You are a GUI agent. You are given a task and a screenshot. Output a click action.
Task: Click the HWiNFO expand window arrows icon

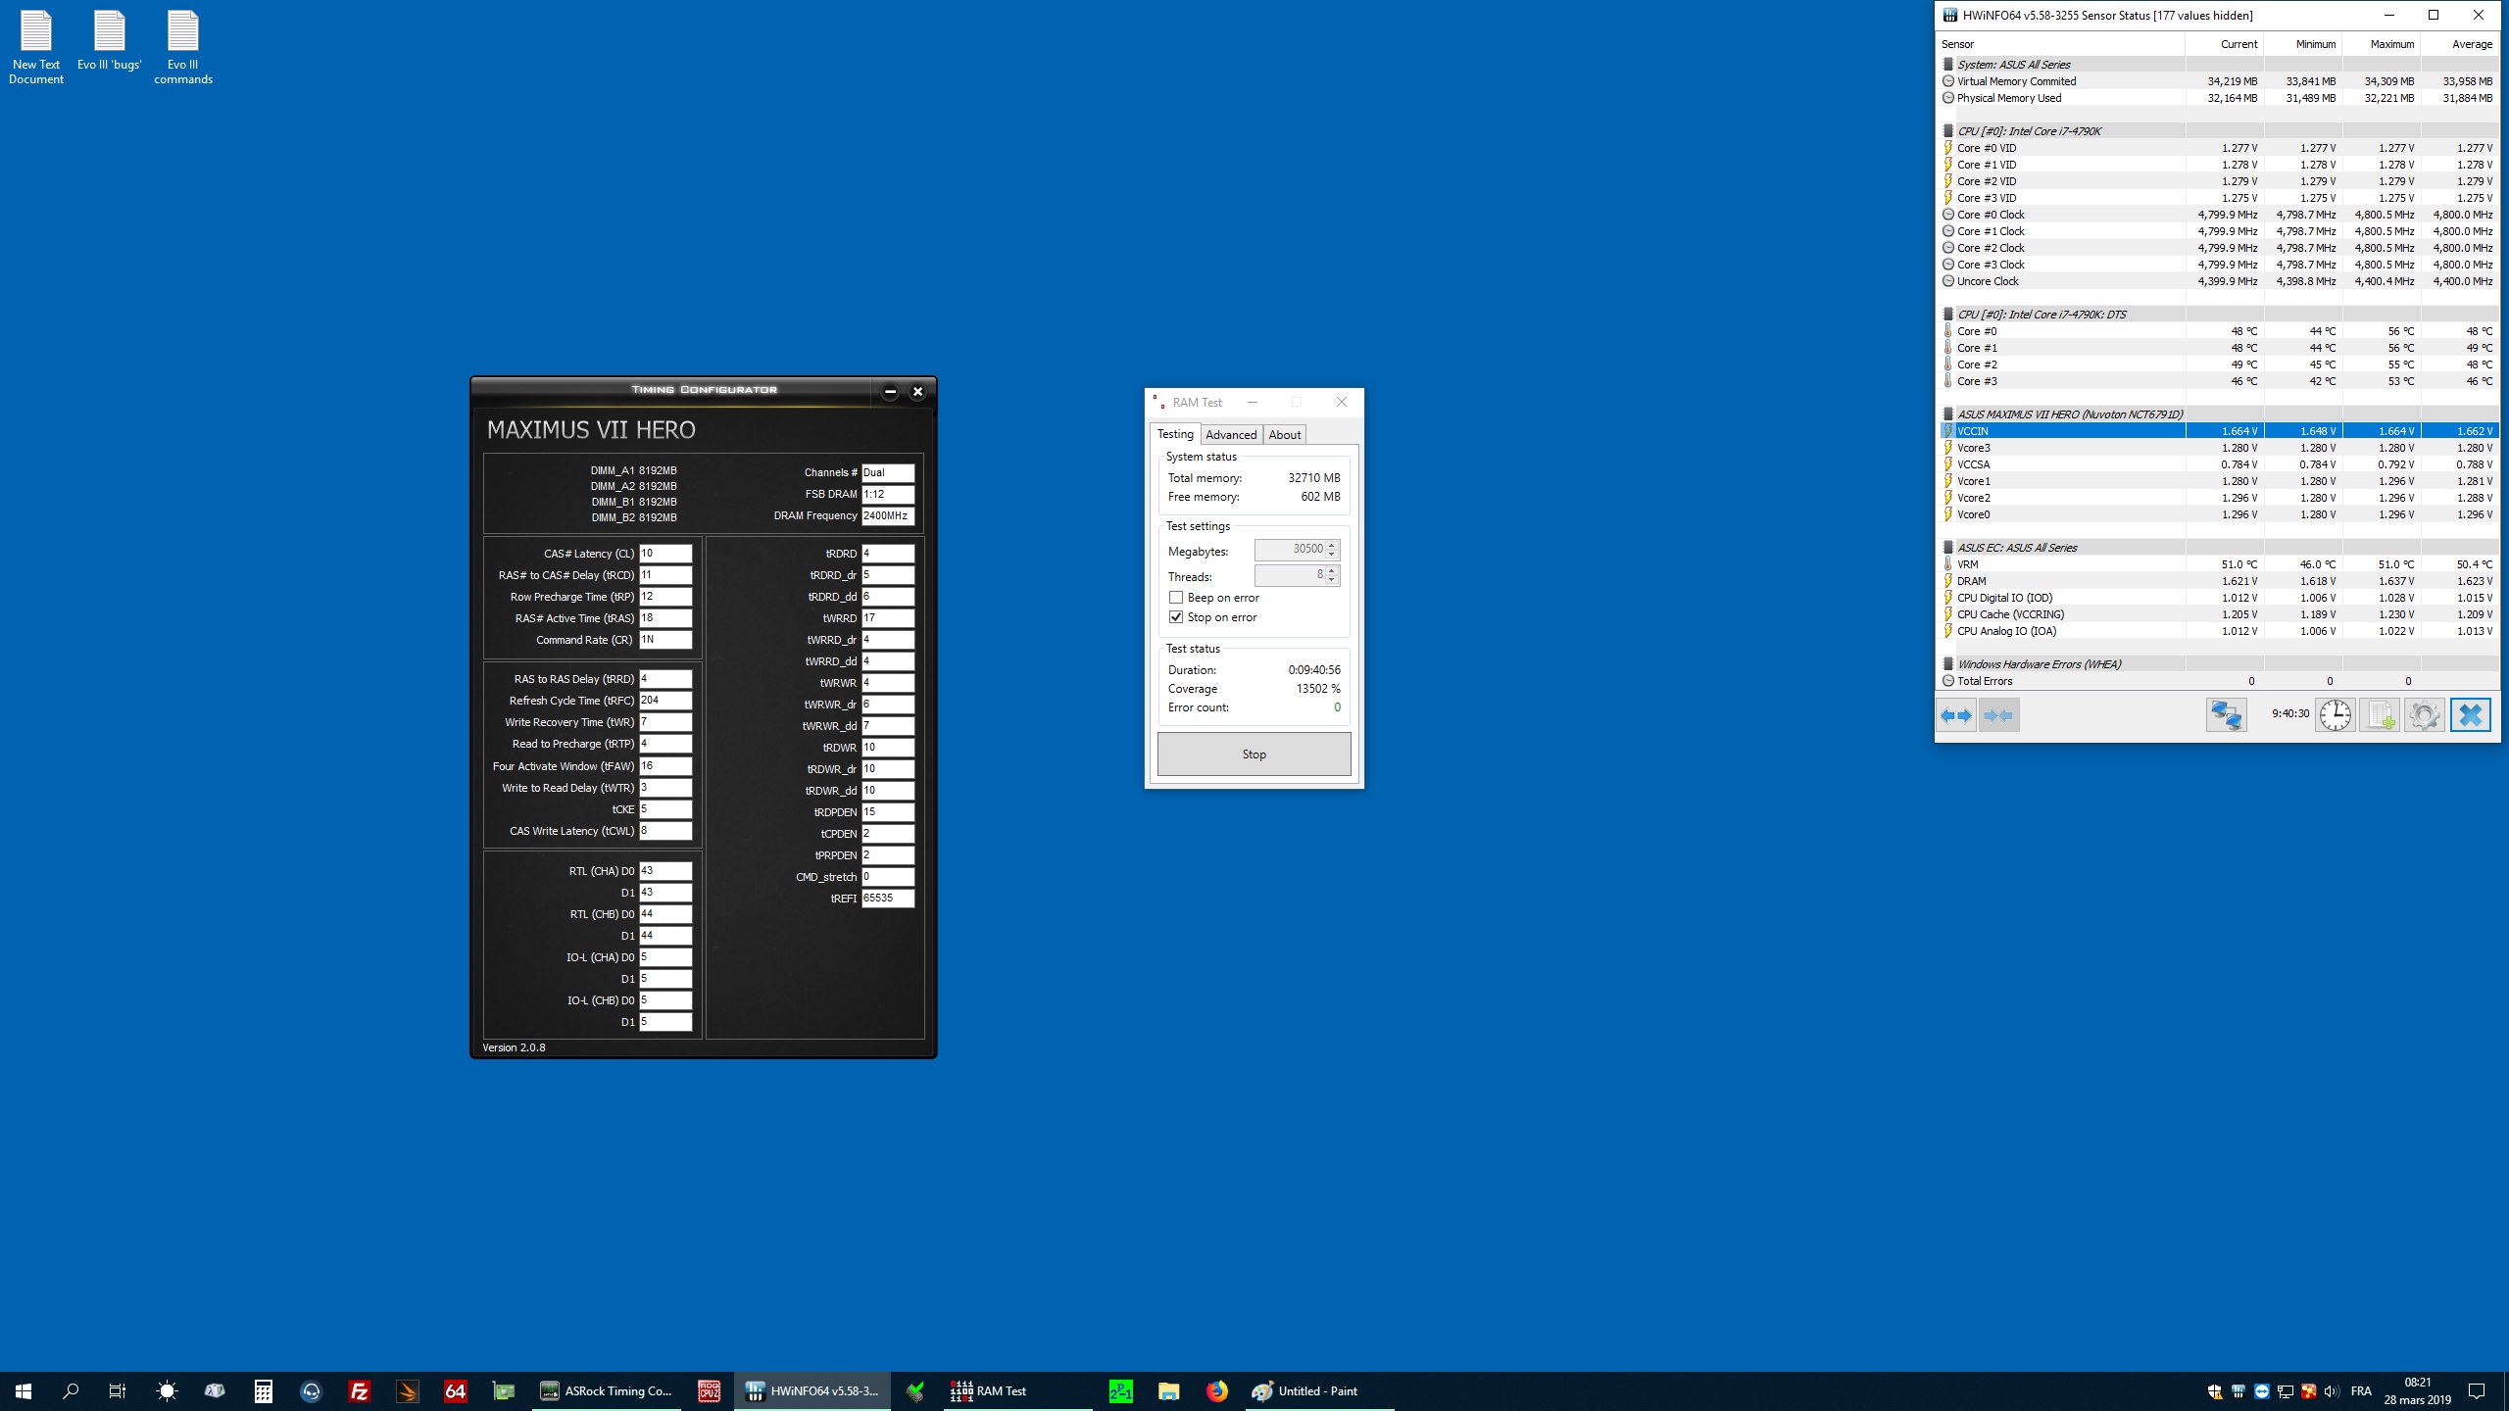1956,715
